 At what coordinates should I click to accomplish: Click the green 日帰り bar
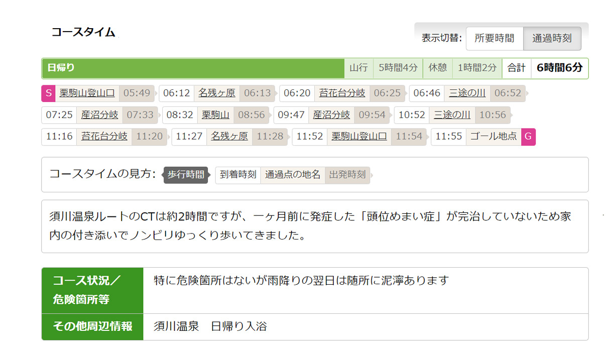(x=193, y=68)
